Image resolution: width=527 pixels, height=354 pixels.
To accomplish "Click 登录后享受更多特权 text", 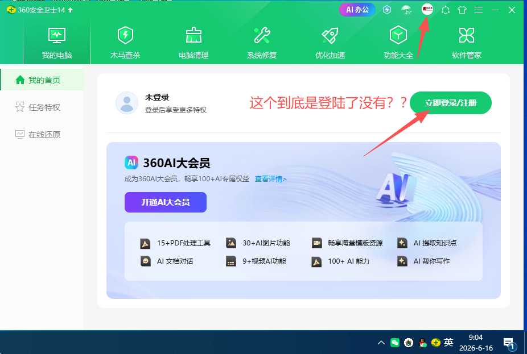I will [176, 110].
